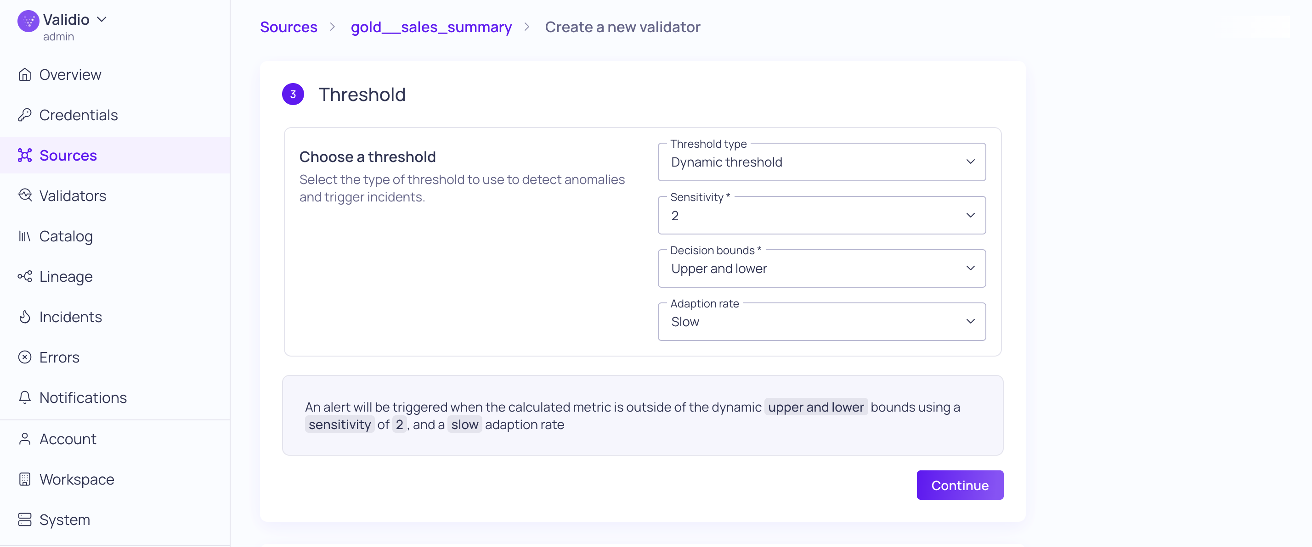Click the Lineage graph icon

[x=24, y=276]
